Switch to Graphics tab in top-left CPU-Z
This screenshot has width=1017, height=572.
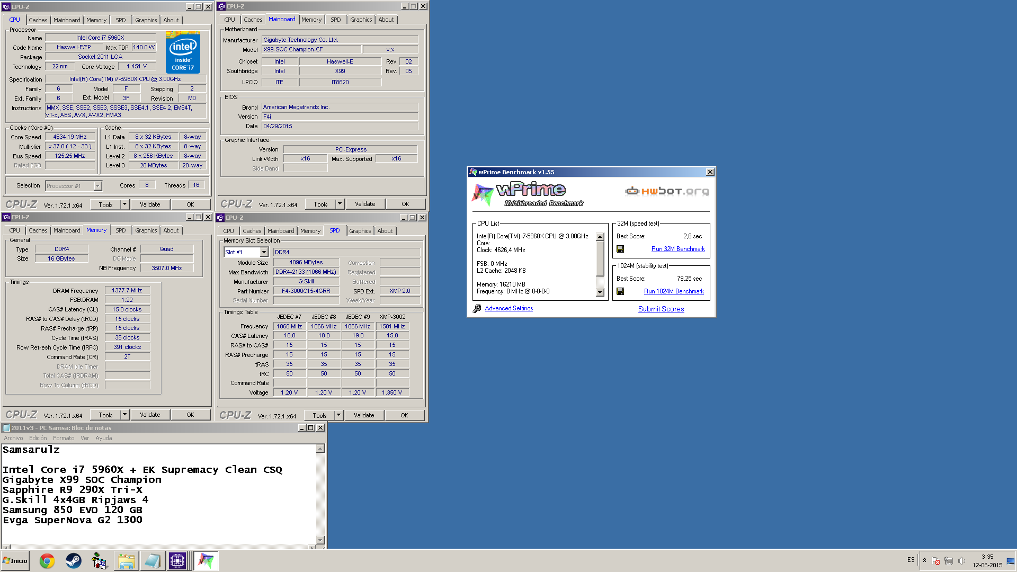pyautogui.click(x=146, y=20)
